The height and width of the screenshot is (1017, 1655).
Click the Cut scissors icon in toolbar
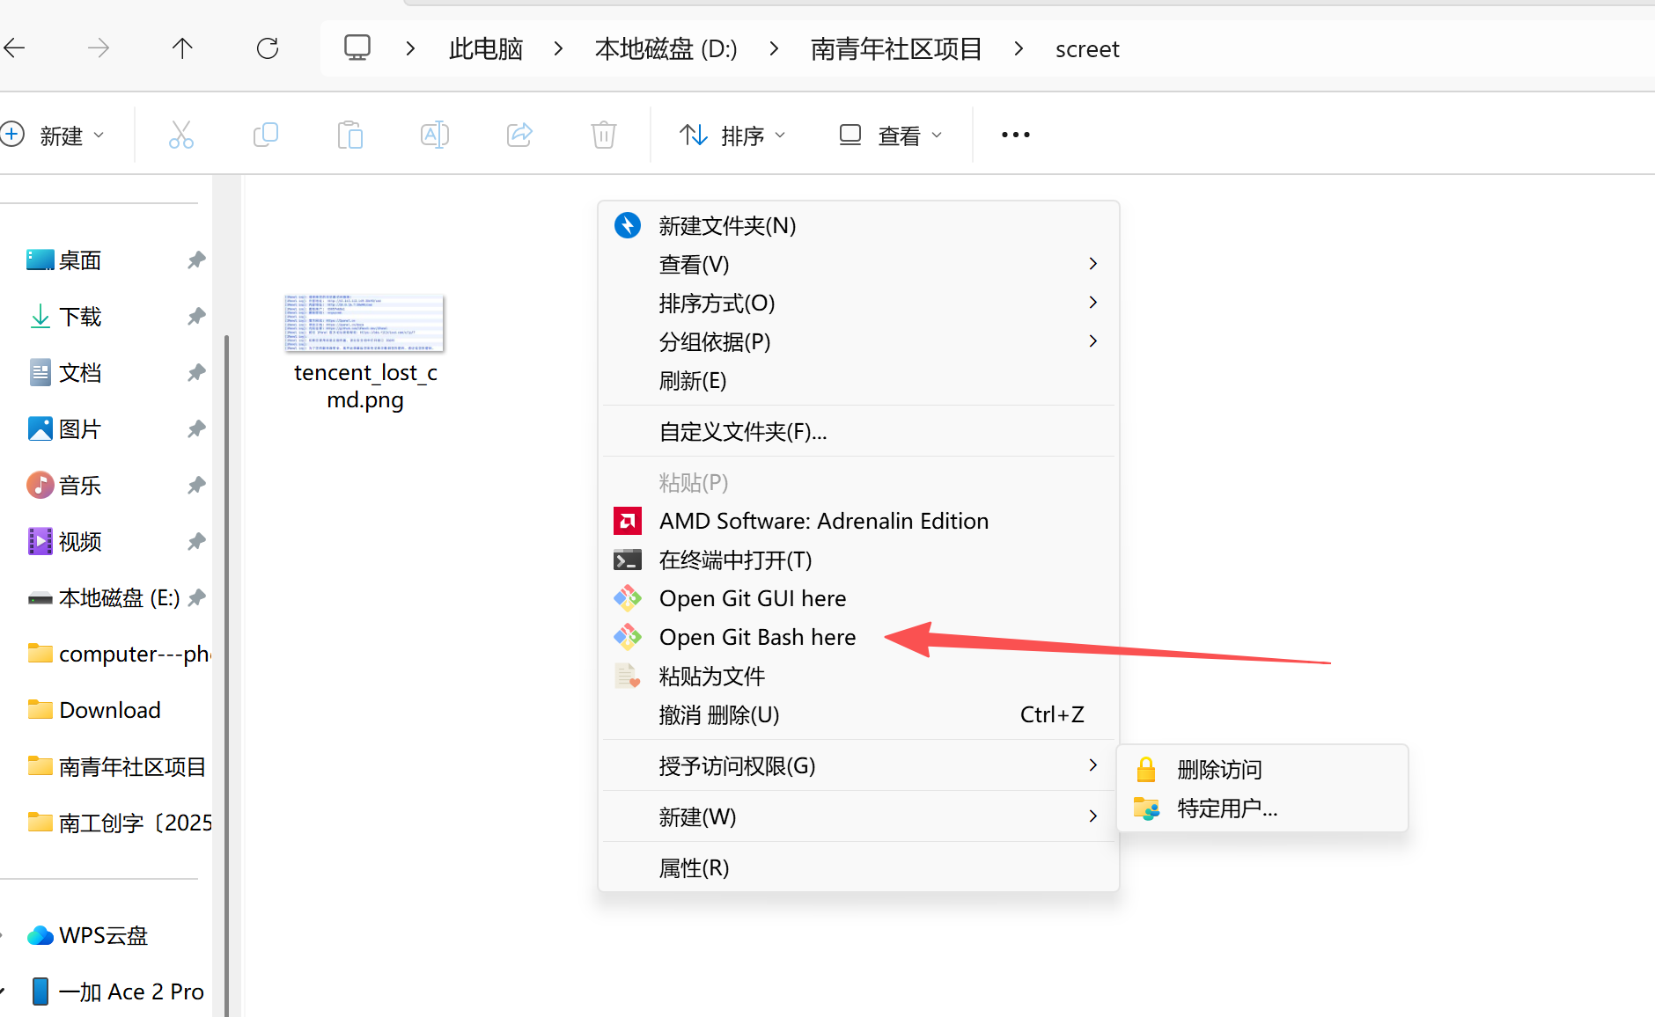coord(180,135)
